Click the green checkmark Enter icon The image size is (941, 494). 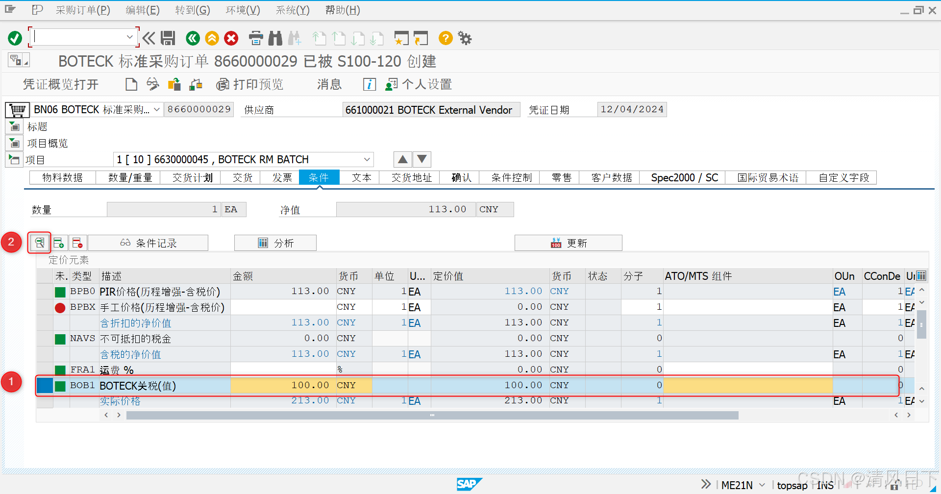(15, 38)
